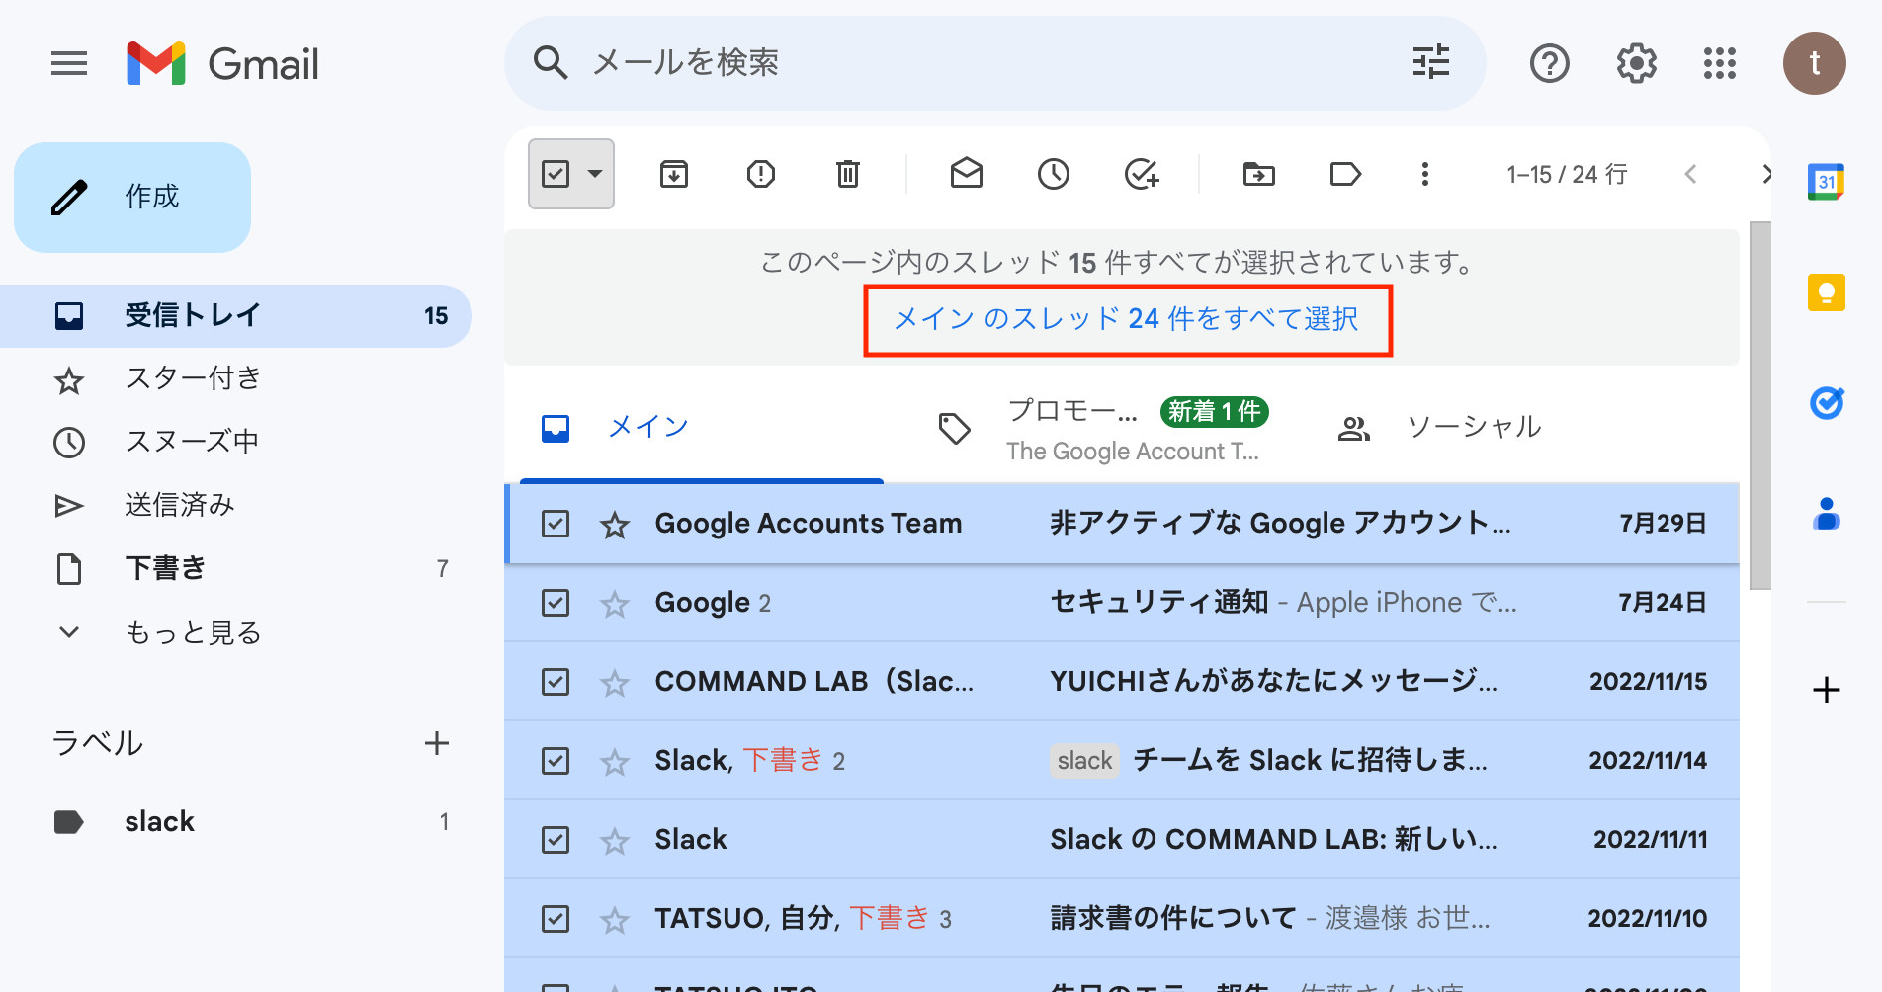This screenshot has width=1882, height=992.
Task: Click the slack label chip on the thread
Action: tap(1084, 760)
